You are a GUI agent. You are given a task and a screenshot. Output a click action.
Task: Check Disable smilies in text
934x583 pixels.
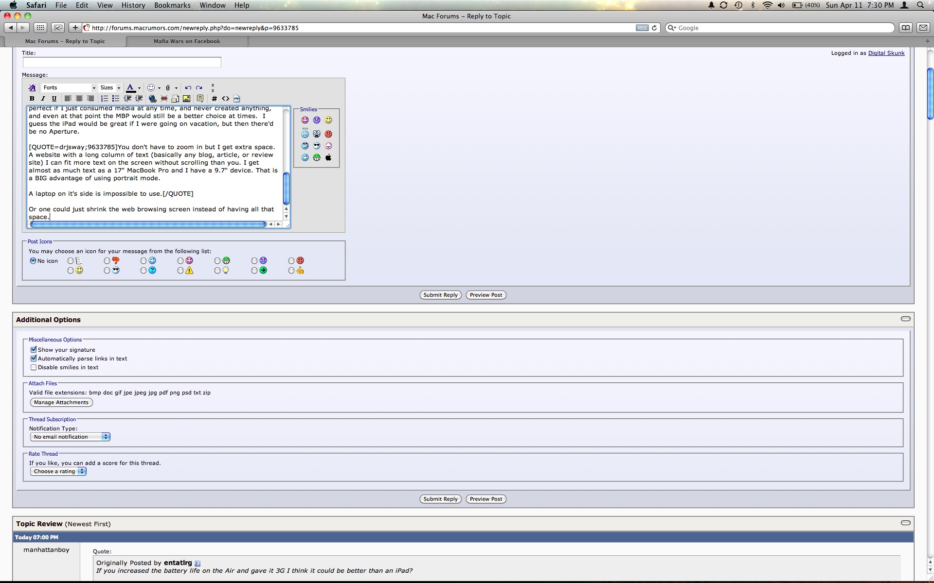tap(34, 367)
